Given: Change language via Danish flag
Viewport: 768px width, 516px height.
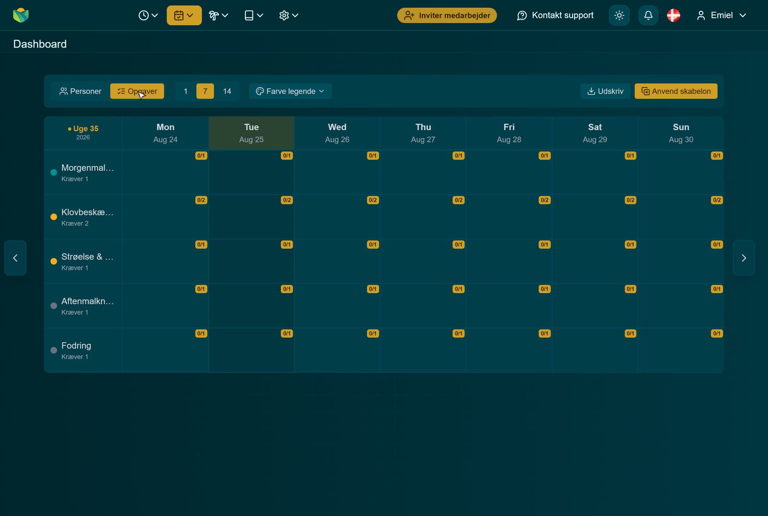Looking at the screenshot, I should (x=673, y=15).
